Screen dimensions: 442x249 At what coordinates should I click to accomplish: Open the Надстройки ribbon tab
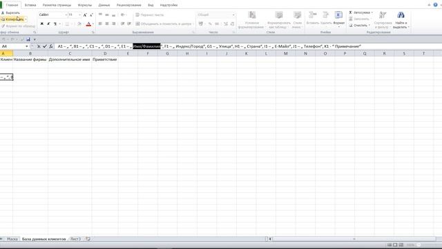point(169,5)
